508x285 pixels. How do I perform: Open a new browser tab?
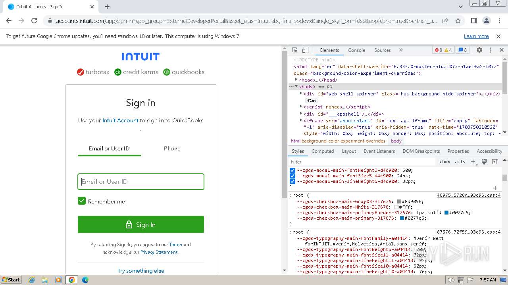107,7
